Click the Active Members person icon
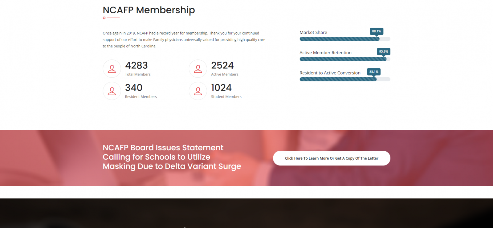The height and width of the screenshot is (228, 493). click(198, 69)
